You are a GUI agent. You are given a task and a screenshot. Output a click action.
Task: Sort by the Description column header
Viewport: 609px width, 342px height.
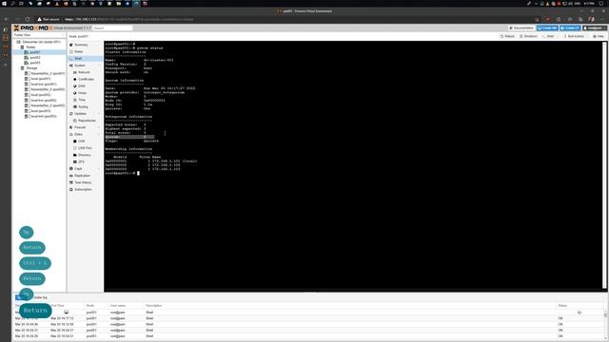(x=153, y=306)
